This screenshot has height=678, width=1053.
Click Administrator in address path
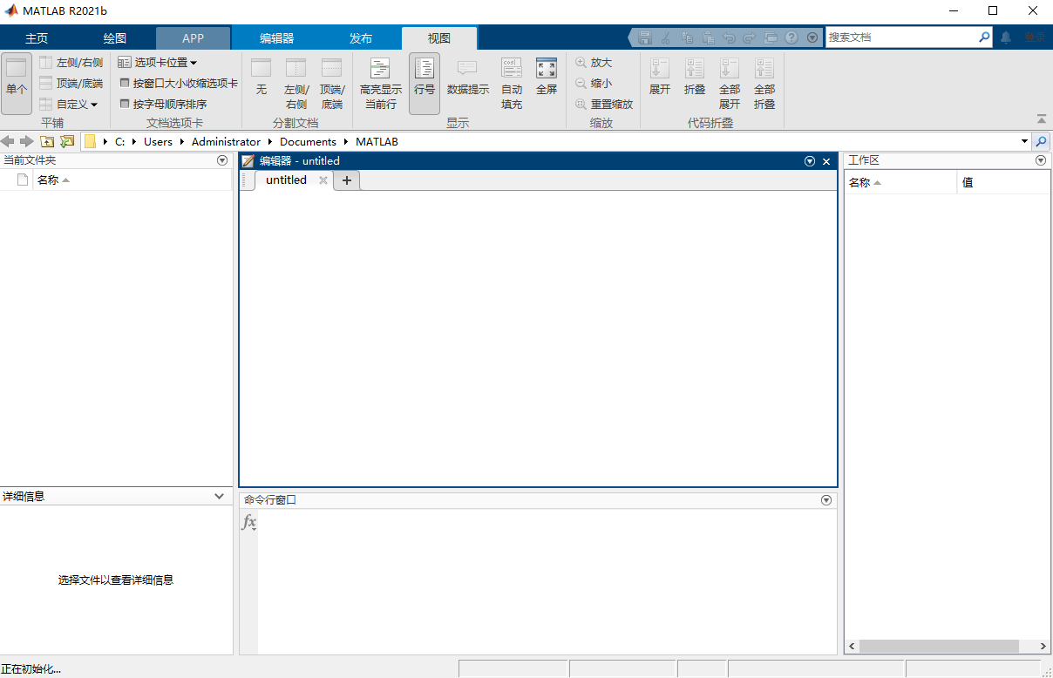click(226, 141)
